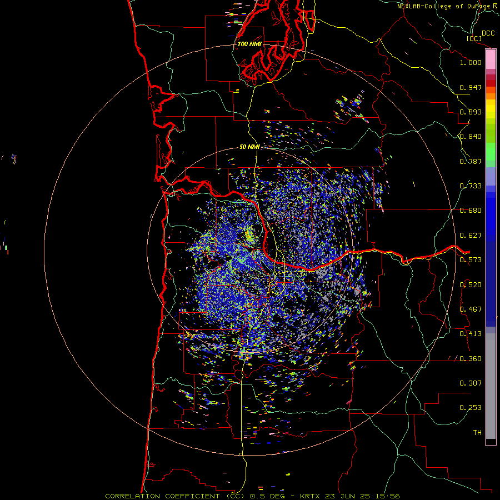The width and height of the screenshot is (500, 500).
Task: Select the 0.360 legend value
Action: (x=471, y=359)
